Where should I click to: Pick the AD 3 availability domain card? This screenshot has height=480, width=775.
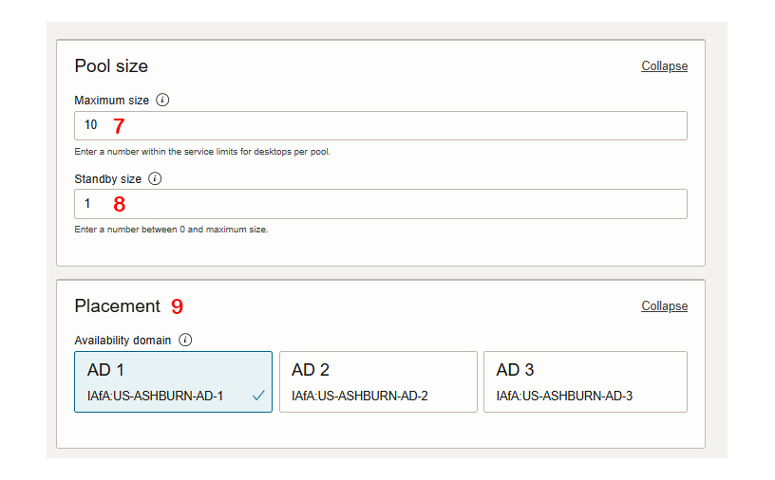coord(585,381)
